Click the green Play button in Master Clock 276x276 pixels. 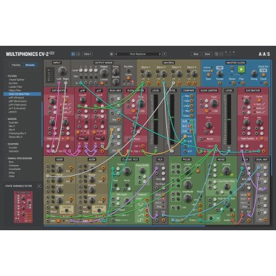[x=241, y=70]
